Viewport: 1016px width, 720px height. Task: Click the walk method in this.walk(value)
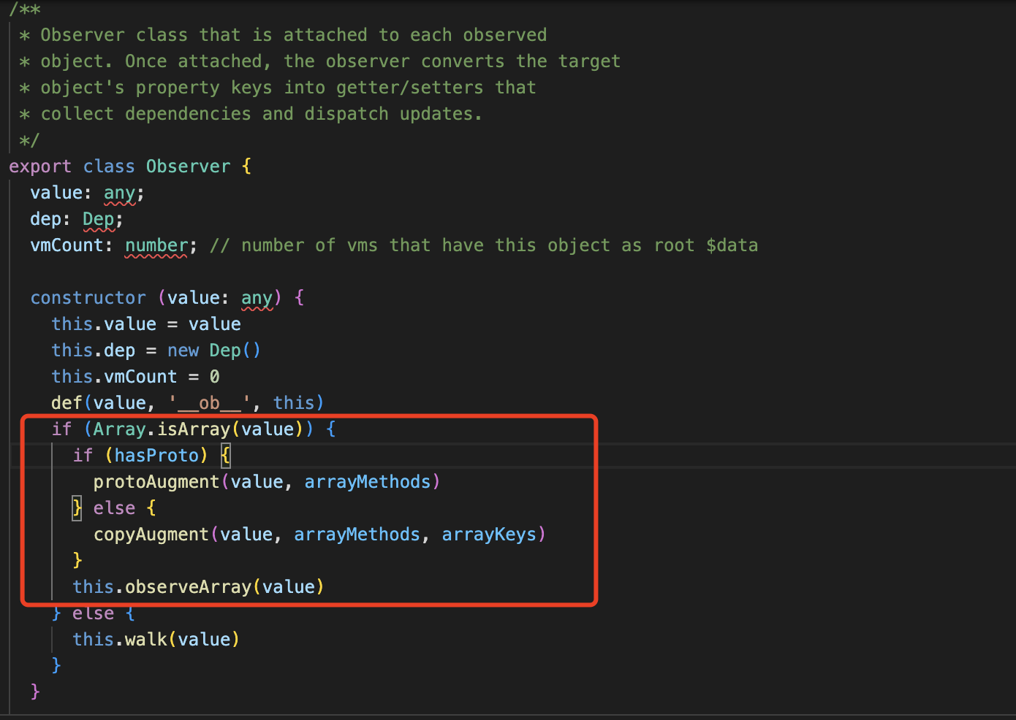click(146, 640)
